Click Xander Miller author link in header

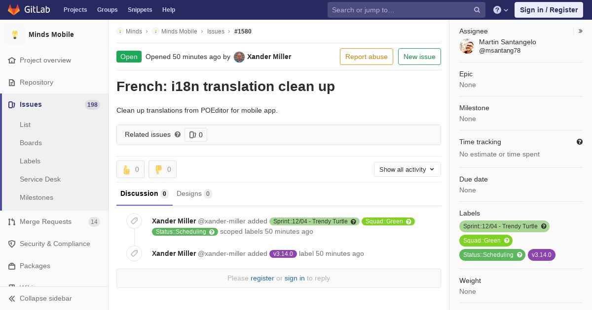269,57
